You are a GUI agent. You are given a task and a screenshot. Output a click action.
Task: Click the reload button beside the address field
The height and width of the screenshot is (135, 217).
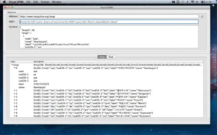point(202,17)
